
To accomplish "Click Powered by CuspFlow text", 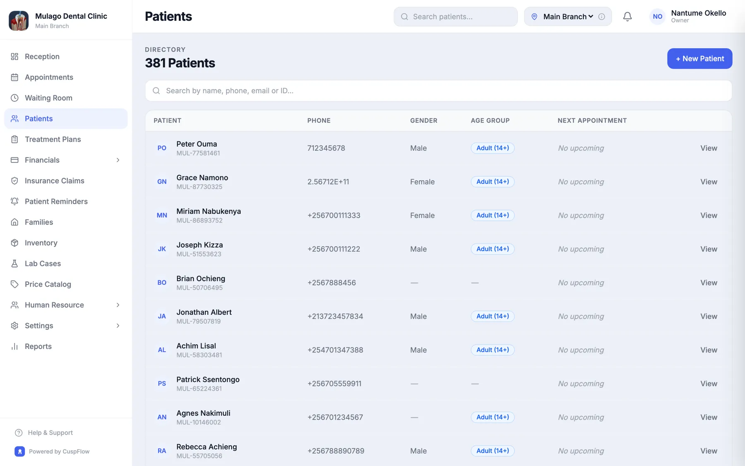I will pos(59,452).
